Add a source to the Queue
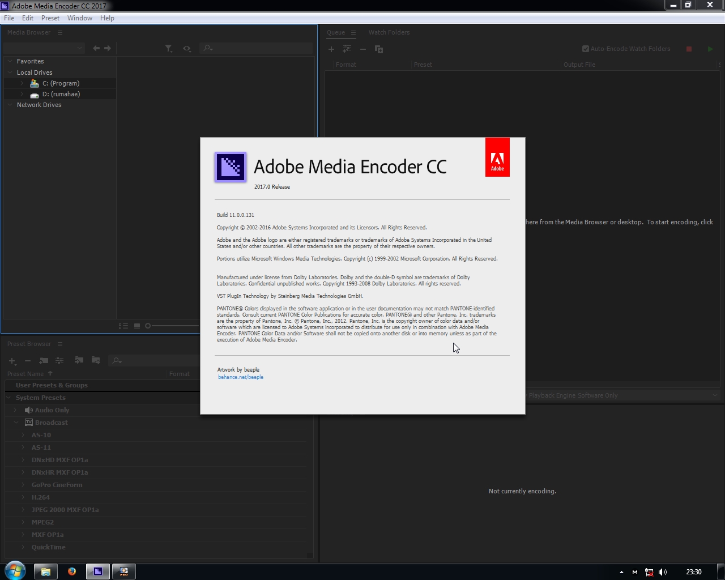The width and height of the screenshot is (725, 580). (x=331, y=49)
